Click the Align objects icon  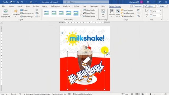(x=138, y=10)
